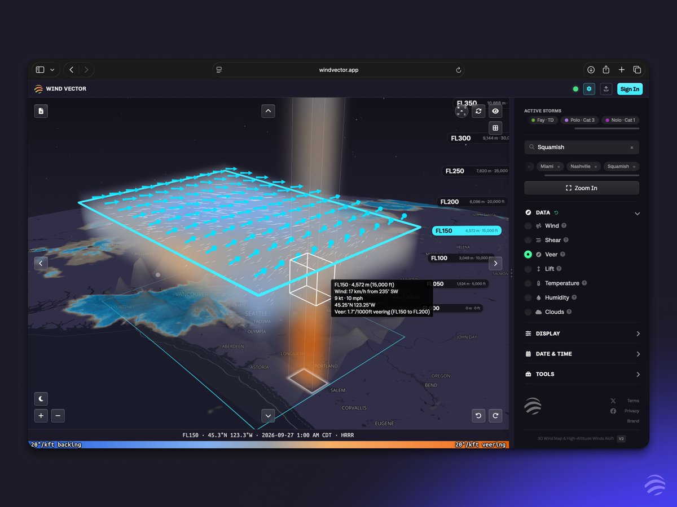Select the Wind data radio button

pos(528,226)
